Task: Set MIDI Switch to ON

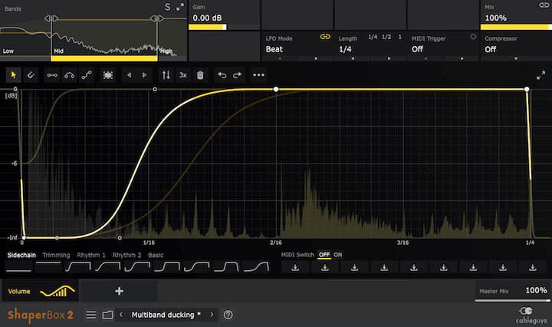Action: tap(338, 255)
